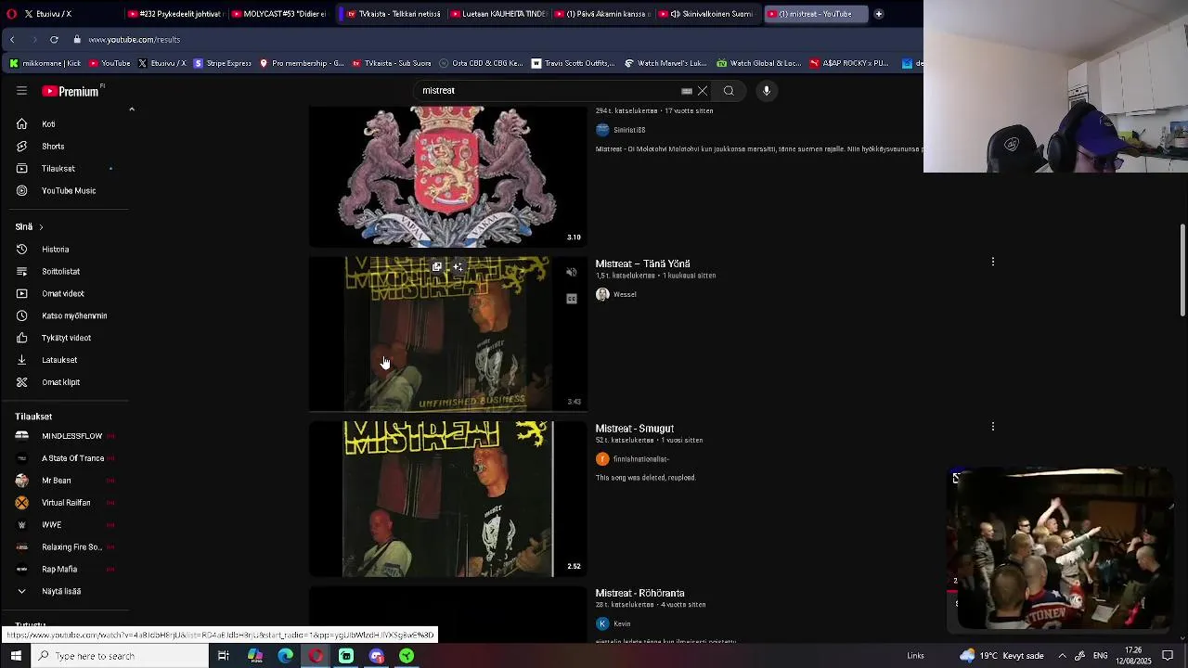
Task: Open more options for Mistreat - Smugut
Action: click(x=993, y=427)
